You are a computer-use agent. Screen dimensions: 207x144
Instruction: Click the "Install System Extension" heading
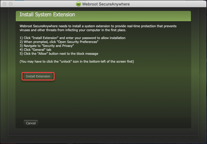click(47, 15)
